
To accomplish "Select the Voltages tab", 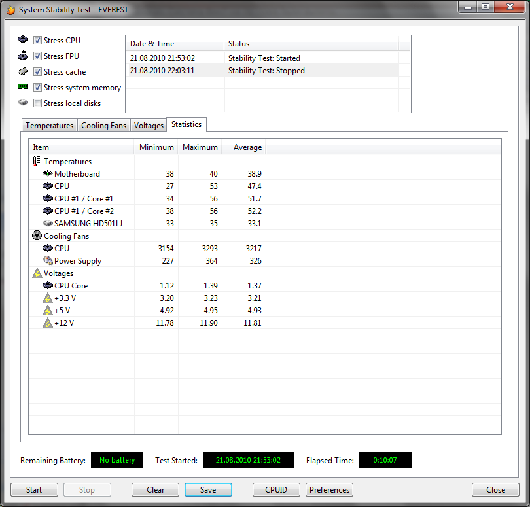I will [x=149, y=126].
